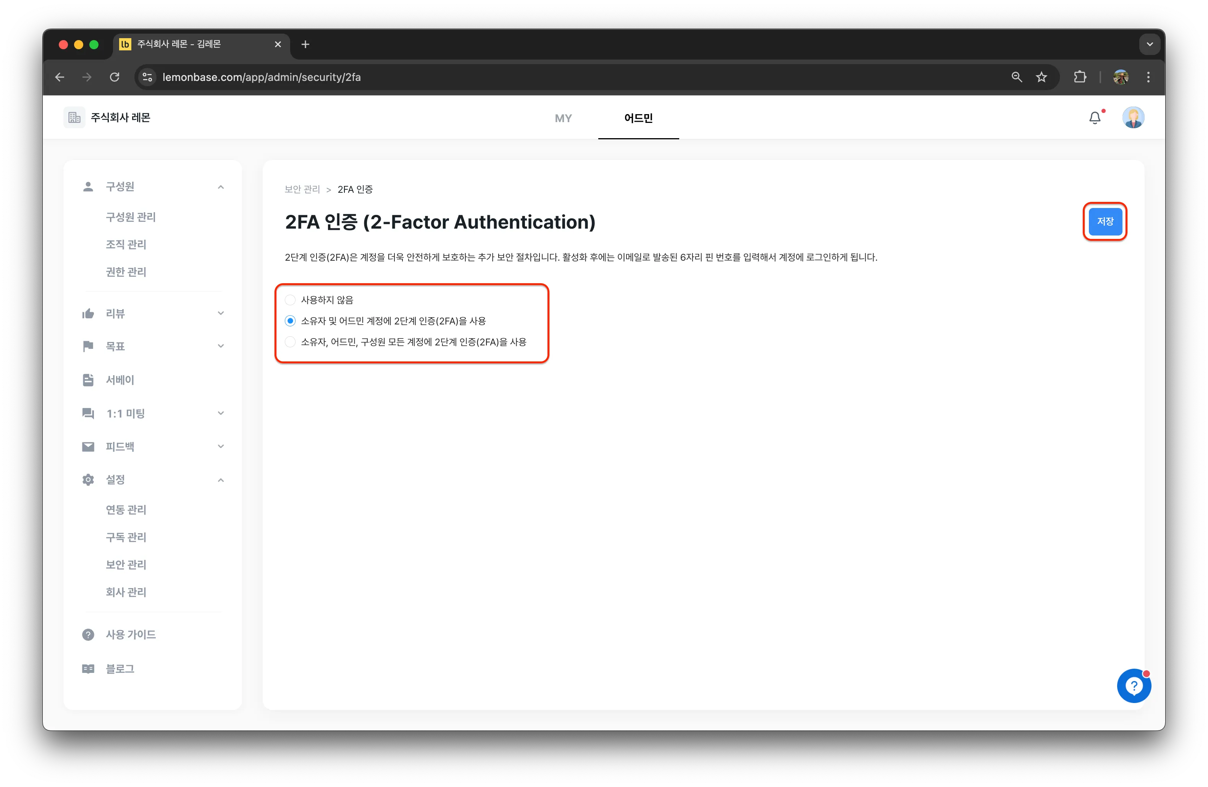
Task: Open the help chat bubble icon
Action: (x=1134, y=685)
